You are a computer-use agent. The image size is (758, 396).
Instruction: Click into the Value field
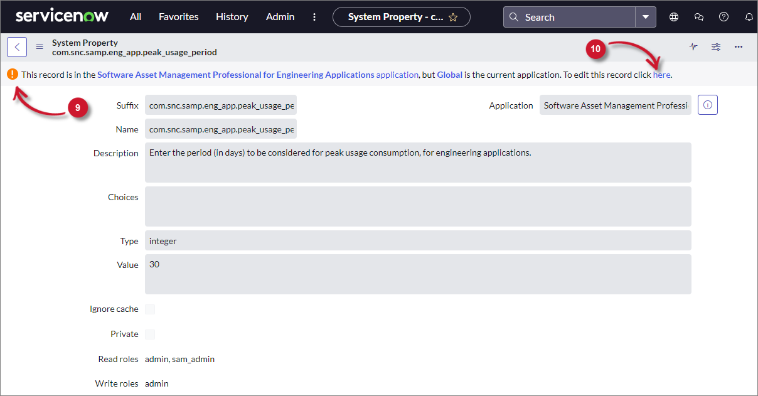tap(418, 274)
